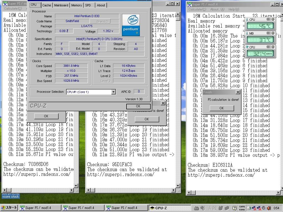
Task: Click the first disconnected network tray icon
Action: tap(254, 208)
